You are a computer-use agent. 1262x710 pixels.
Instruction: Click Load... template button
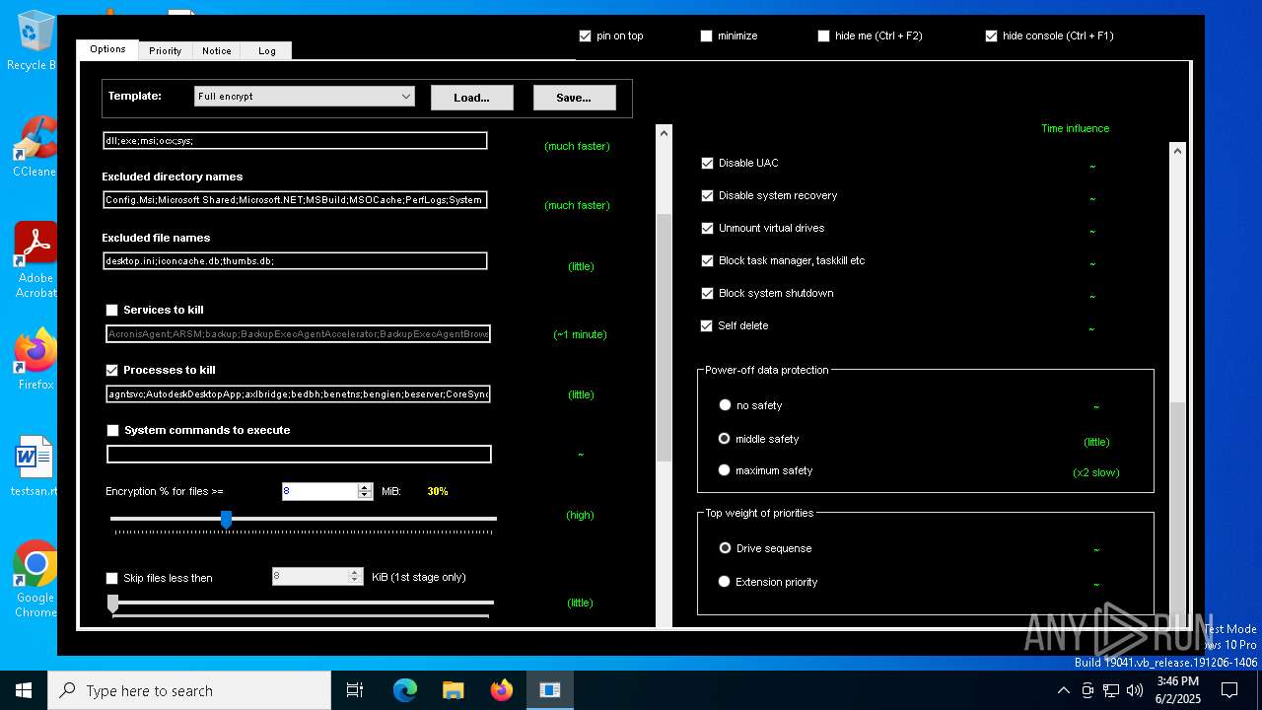pyautogui.click(x=471, y=97)
